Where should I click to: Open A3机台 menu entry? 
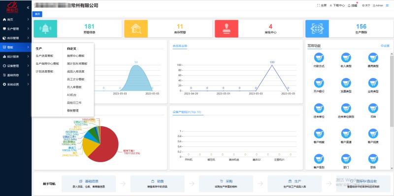point(71,95)
